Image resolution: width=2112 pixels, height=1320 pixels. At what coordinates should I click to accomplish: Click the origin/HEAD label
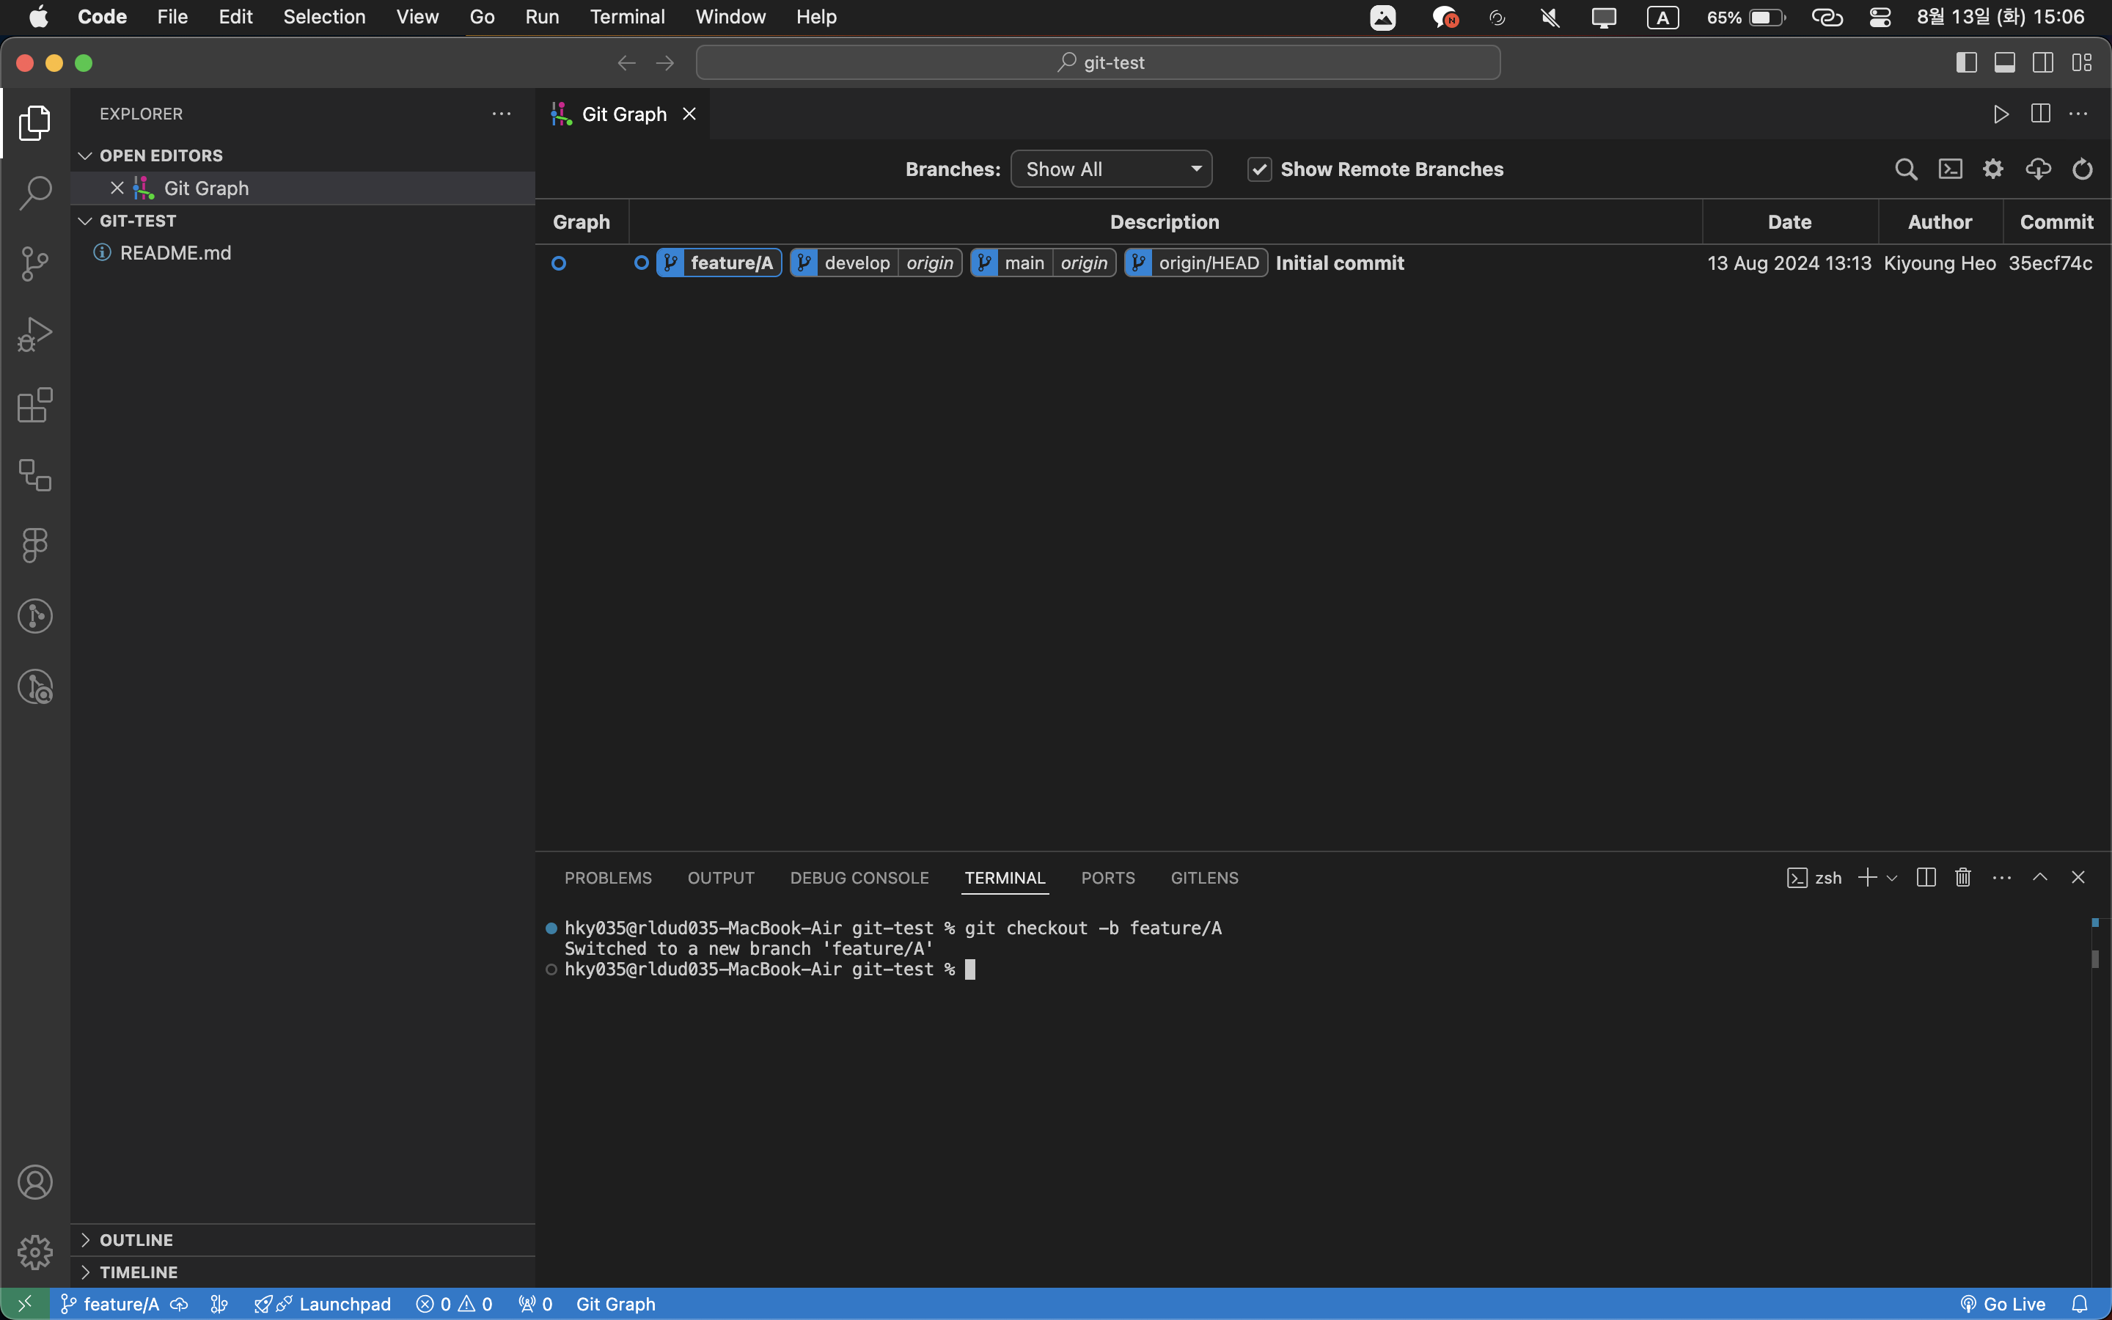[1195, 263]
